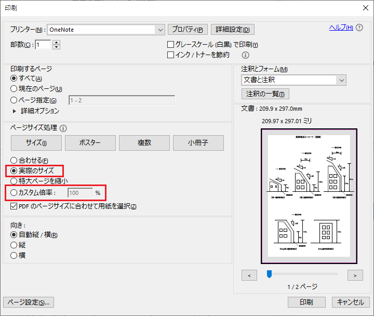Screen dimensions: 374x316
Task: Uncheck PDF のページサイズに合わせて用紙を選択
Action: point(14,206)
